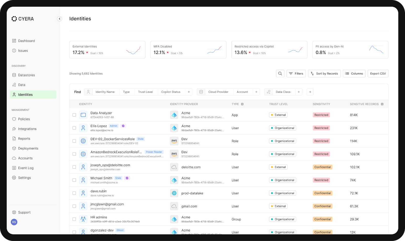Check the Ellis Lopez row checkbox
Image resolution: width=405 pixels, height=241 pixels.
pos(74,128)
